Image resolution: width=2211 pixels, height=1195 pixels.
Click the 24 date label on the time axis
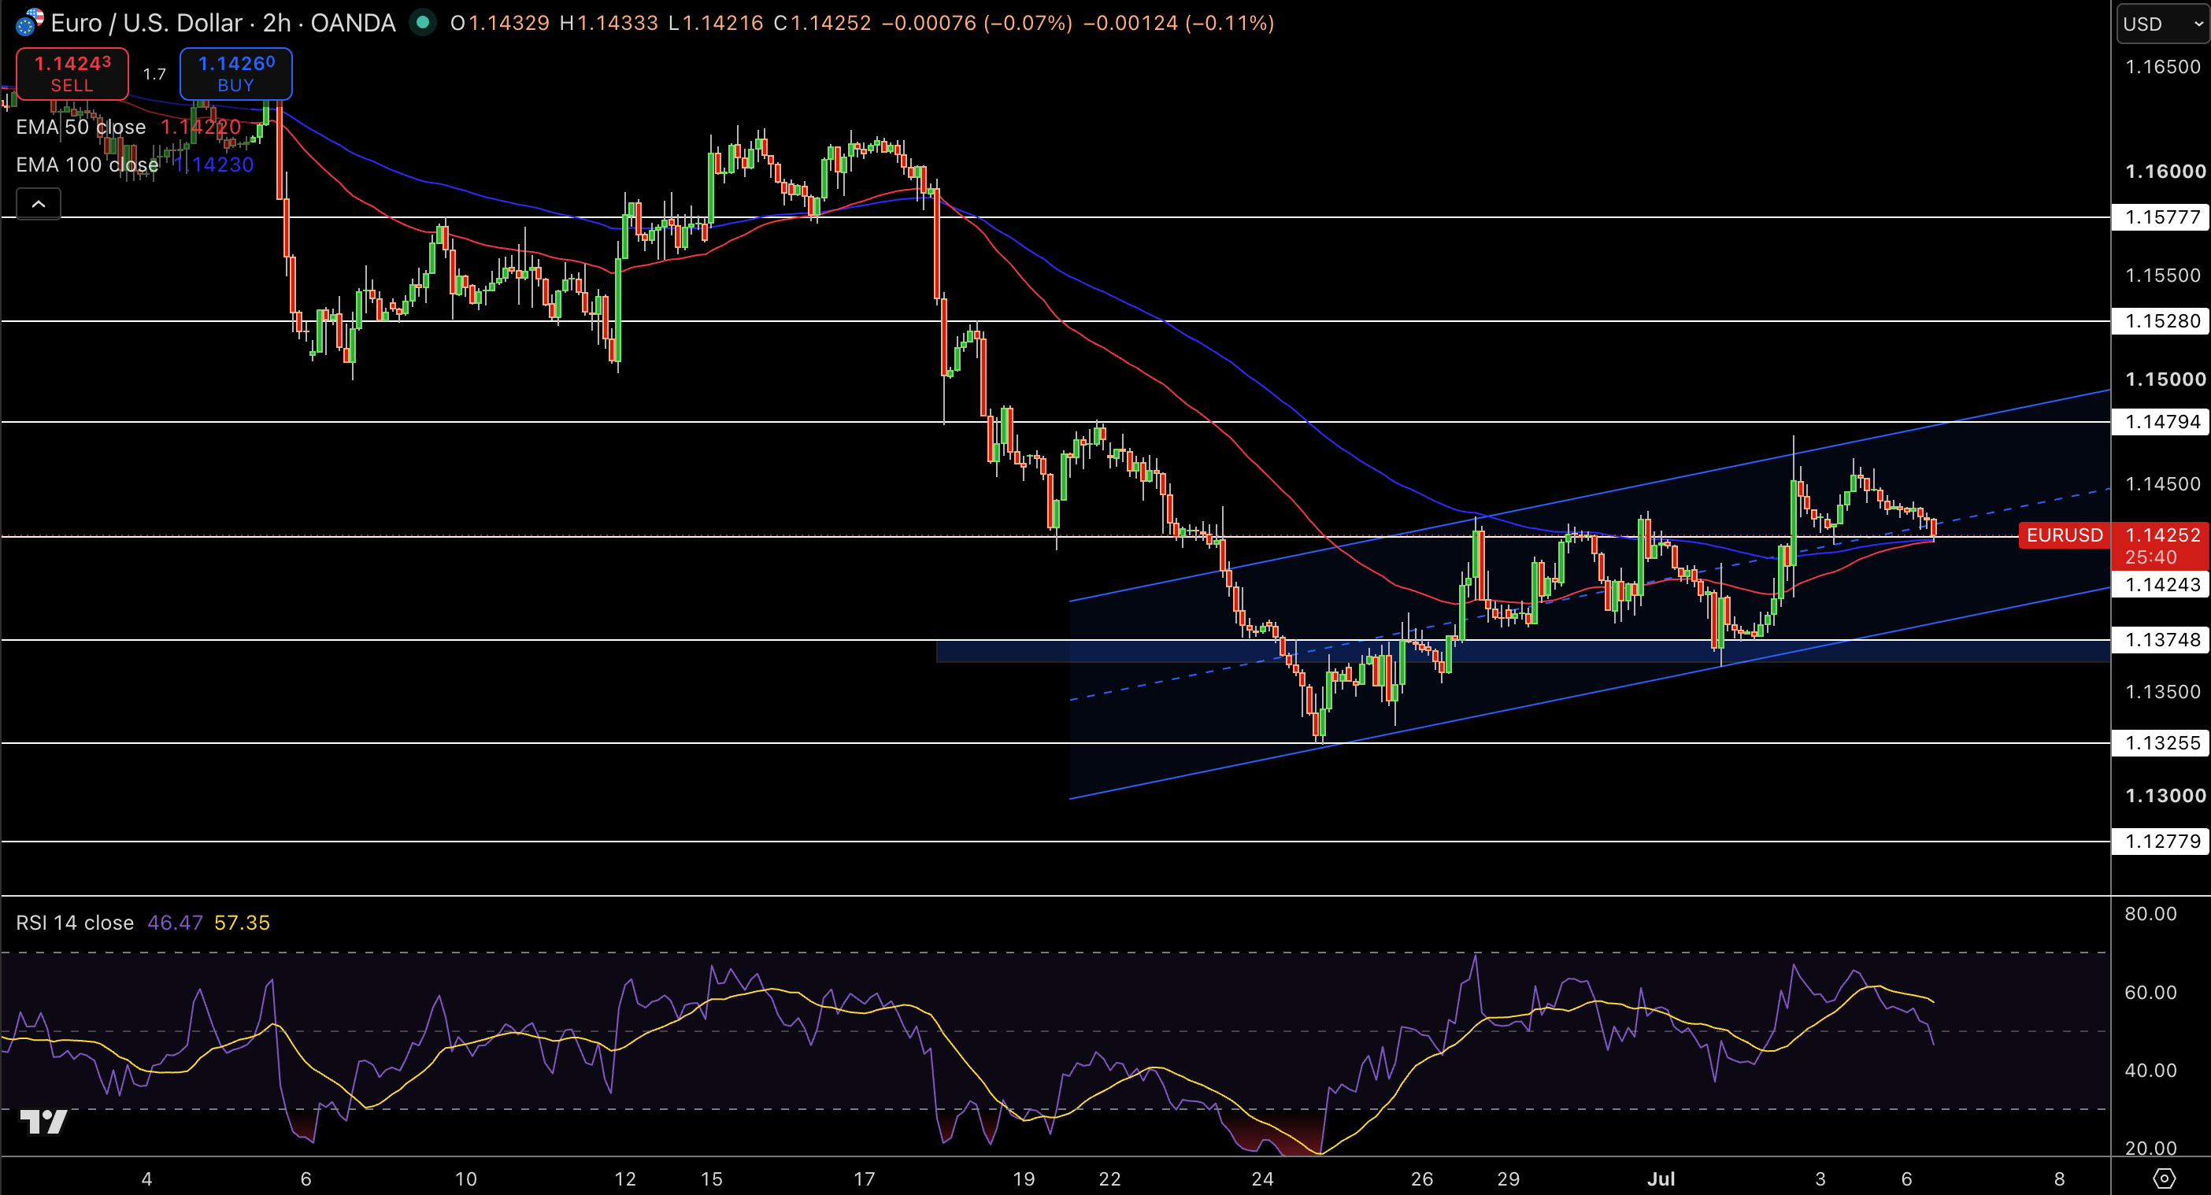click(x=1262, y=1178)
